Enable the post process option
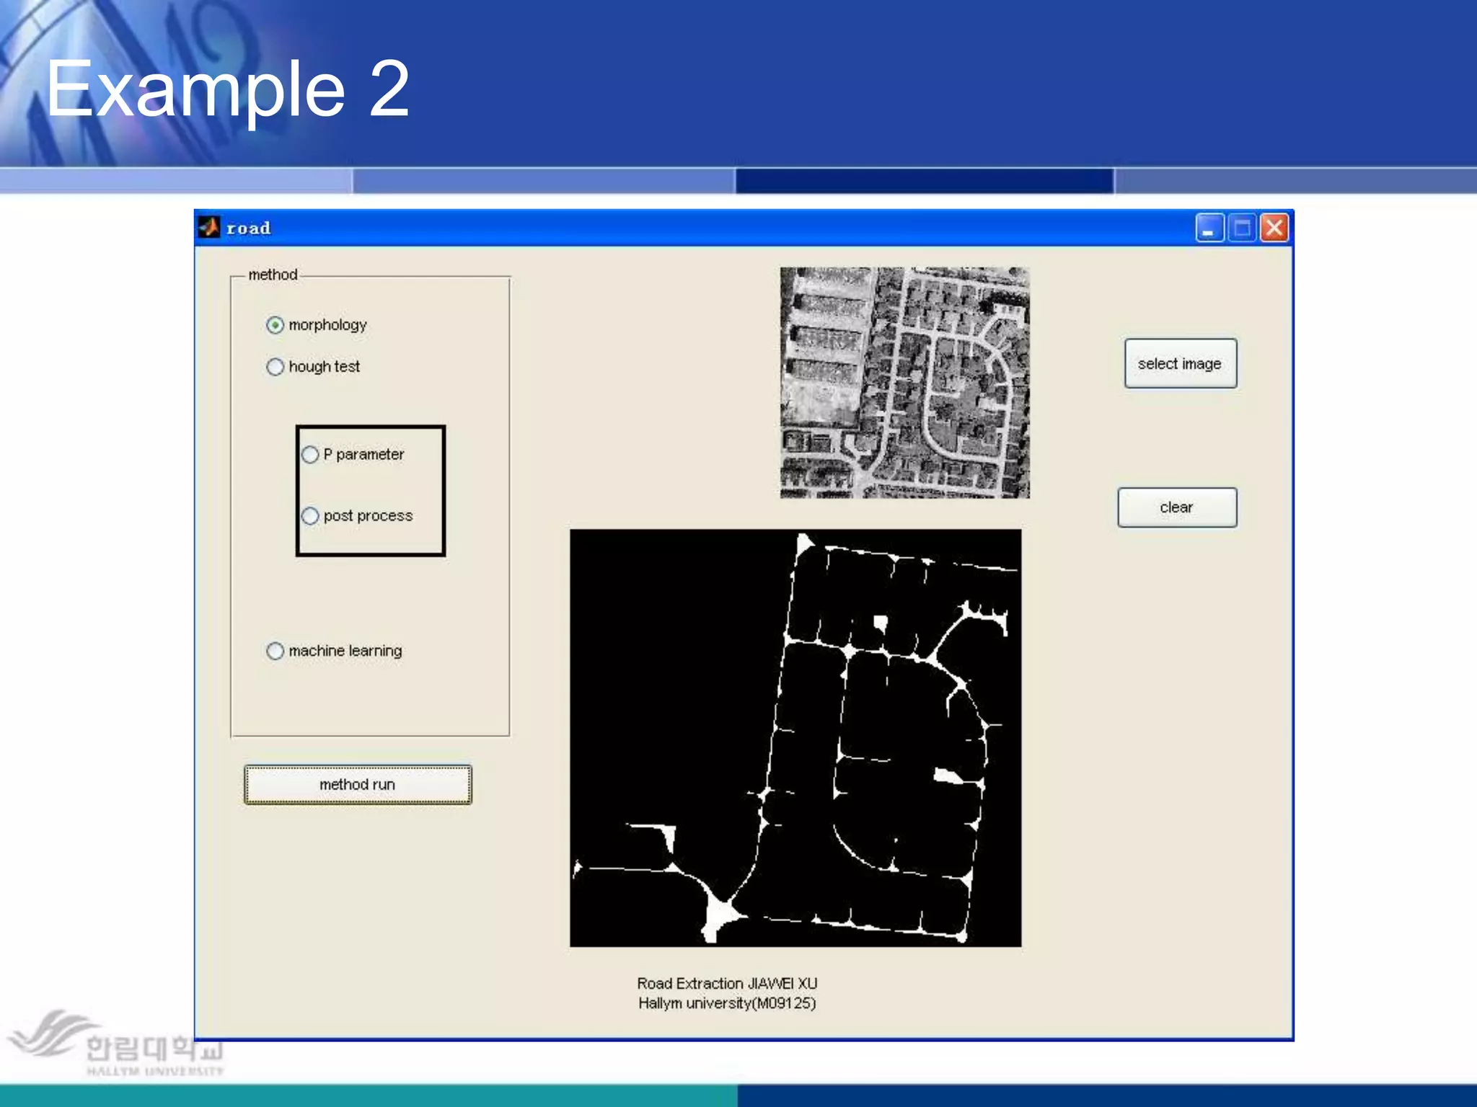The height and width of the screenshot is (1107, 1477). (x=310, y=516)
